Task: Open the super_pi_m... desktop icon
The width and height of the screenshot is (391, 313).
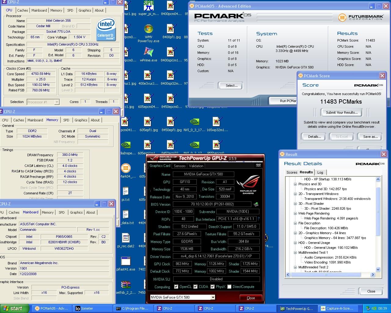Action: click(x=148, y=8)
